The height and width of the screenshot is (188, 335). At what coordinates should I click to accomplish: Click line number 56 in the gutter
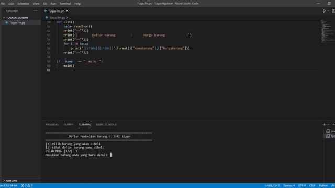point(49,48)
